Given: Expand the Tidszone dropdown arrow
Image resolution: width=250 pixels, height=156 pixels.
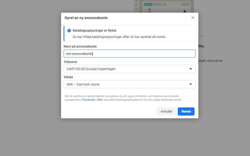Looking at the screenshot, I should click(190, 69).
